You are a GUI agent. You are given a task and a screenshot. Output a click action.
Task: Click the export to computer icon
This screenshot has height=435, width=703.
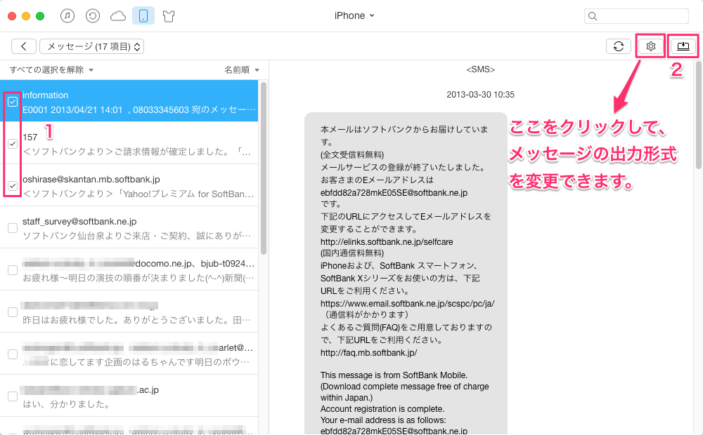pyautogui.click(x=683, y=46)
